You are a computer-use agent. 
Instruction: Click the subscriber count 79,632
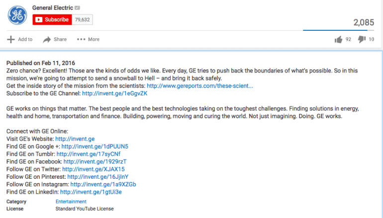[x=82, y=19]
